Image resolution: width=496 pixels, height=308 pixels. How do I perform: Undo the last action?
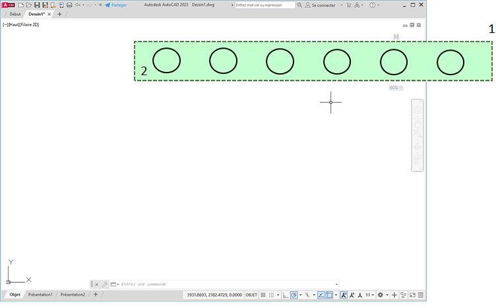click(x=78, y=5)
